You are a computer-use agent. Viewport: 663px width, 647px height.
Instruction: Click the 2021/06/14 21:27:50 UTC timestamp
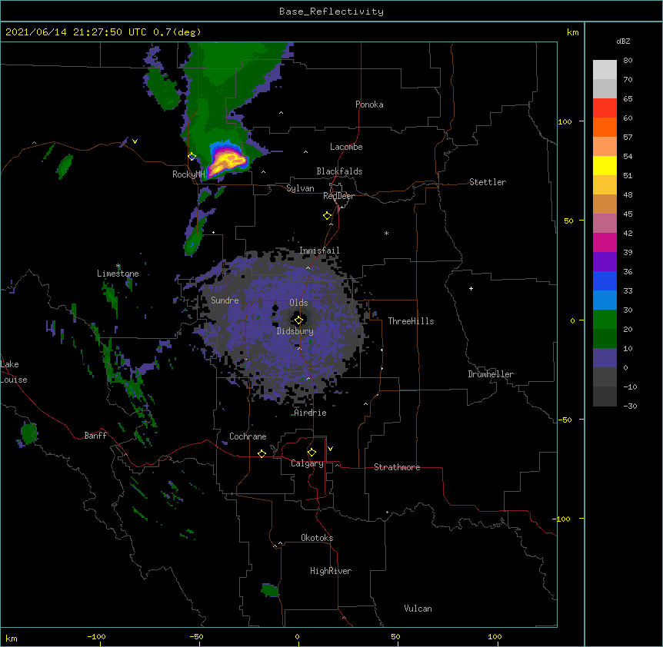[x=76, y=32]
